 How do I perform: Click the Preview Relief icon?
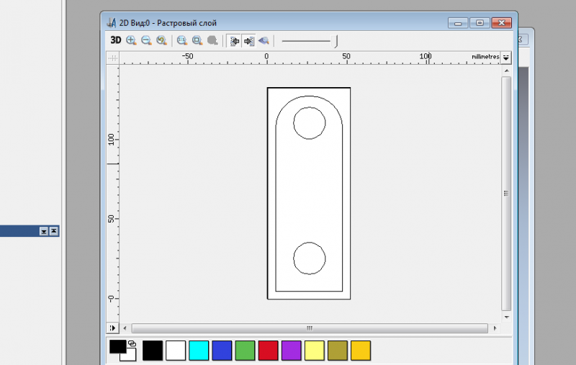tap(264, 40)
